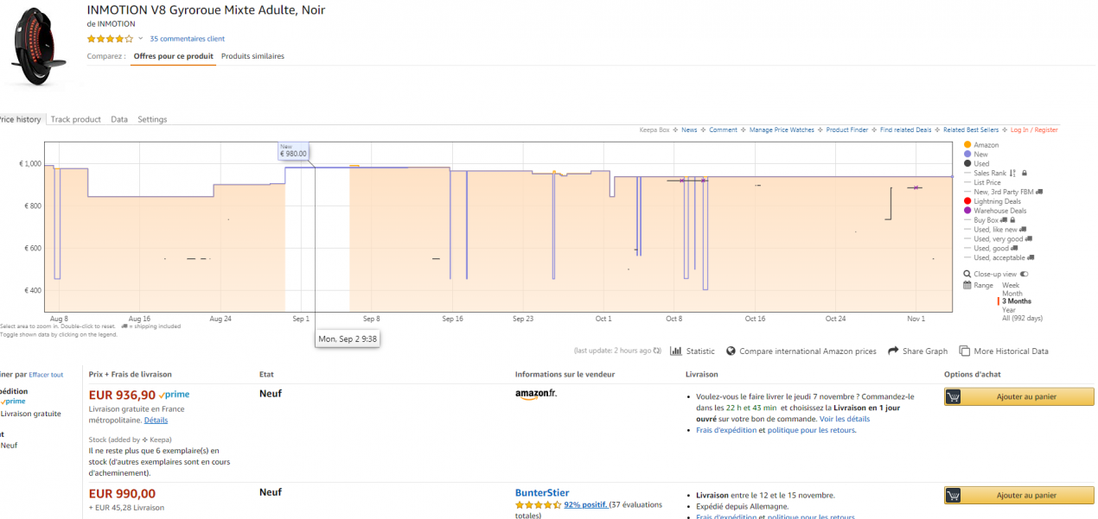
Task: Toggle the black Used price series dot
Action: [x=967, y=164]
